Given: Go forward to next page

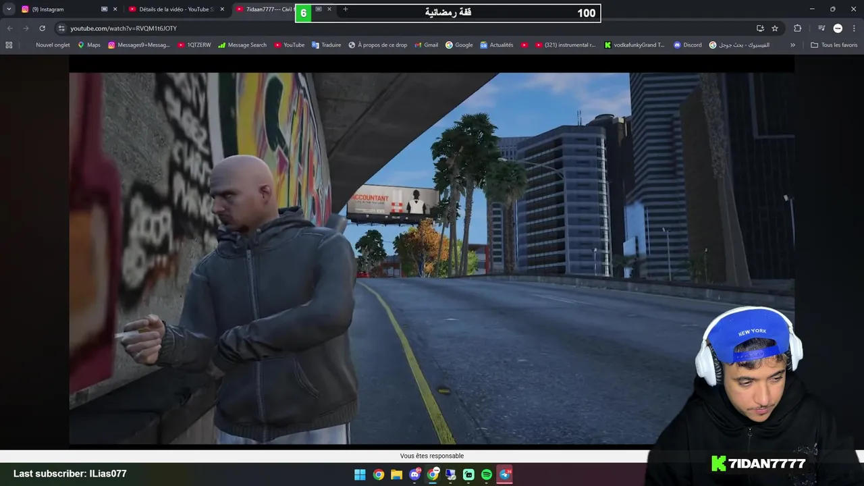Looking at the screenshot, I should point(26,28).
